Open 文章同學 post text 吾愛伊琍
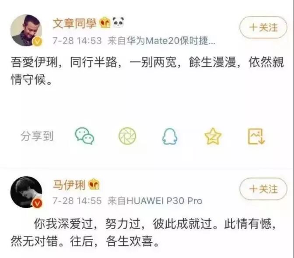The height and width of the screenshot is (258, 294). pos(147,71)
